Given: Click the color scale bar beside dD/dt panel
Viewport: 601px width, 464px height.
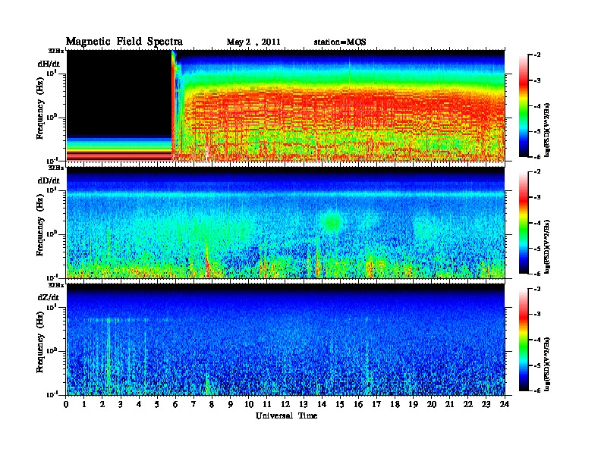Looking at the screenshot, I should (x=523, y=223).
